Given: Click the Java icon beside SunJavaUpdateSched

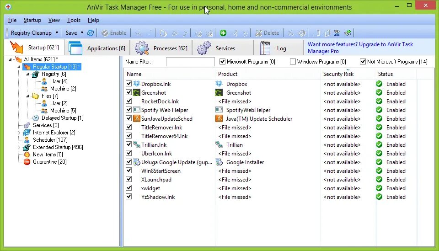Looking at the screenshot, I should (x=136, y=118).
